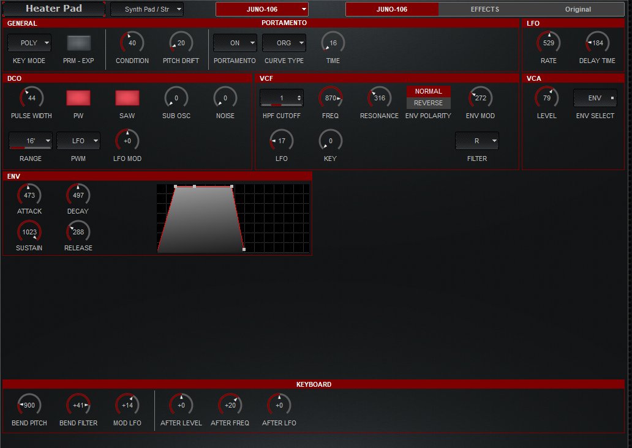This screenshot has height=448, width=632.
Task: Click the BEND FILTER knob
Action: pyautogui.click(x=78, y=405)
